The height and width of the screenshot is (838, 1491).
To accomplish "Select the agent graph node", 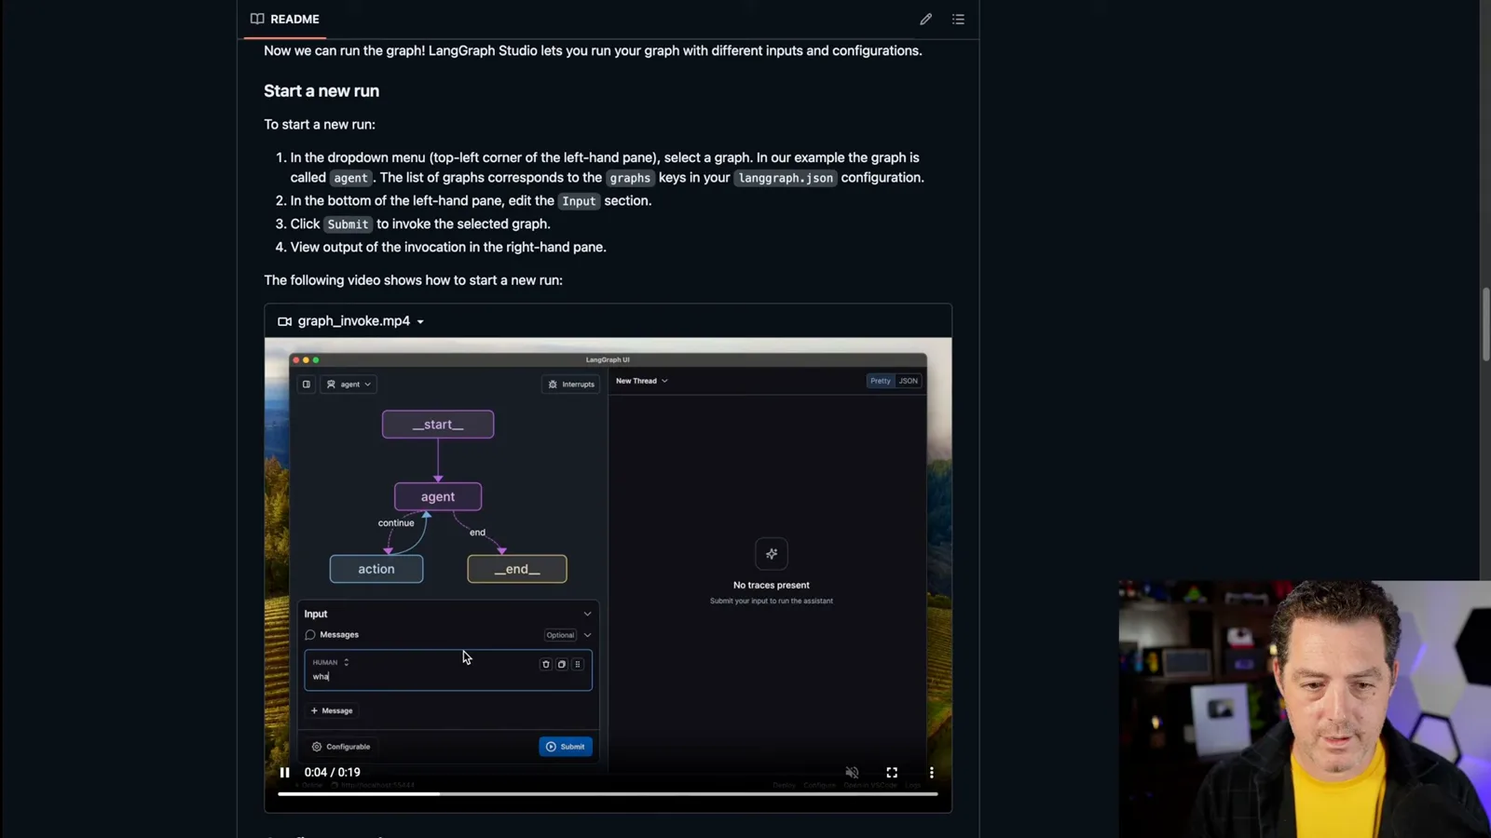I will 438,496.
